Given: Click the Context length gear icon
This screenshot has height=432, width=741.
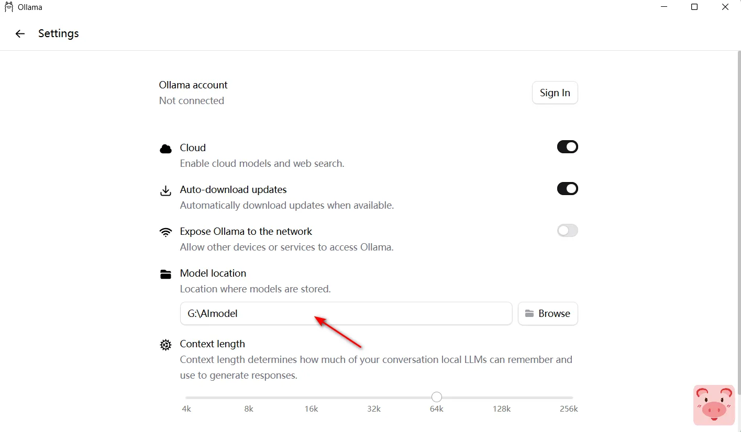Looking at the screenshot, I should tap(165, 345).
